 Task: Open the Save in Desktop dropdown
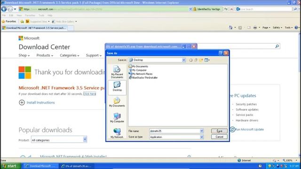pyautogui.click(x=184, y=60)
